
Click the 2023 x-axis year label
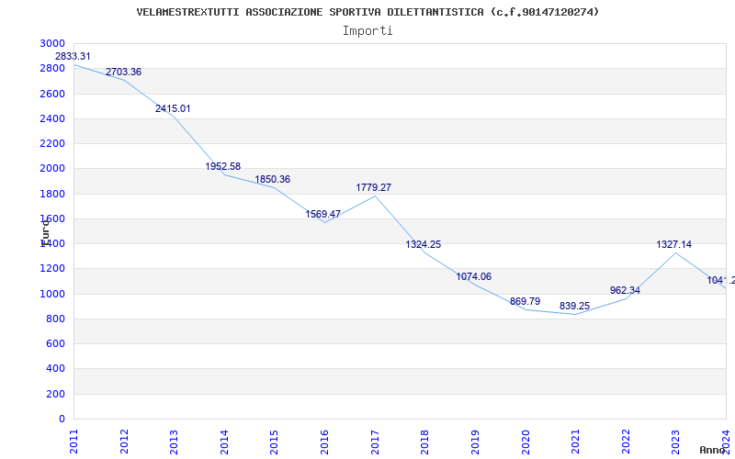click(x=675, y=442)
